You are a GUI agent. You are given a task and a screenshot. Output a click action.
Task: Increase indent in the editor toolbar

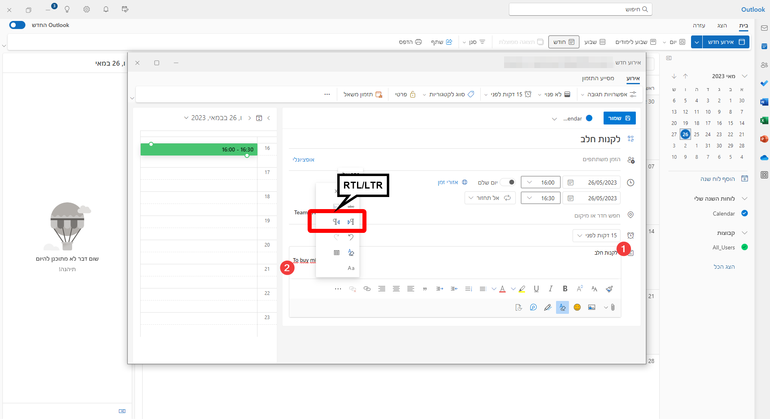(x=440, y=288)
